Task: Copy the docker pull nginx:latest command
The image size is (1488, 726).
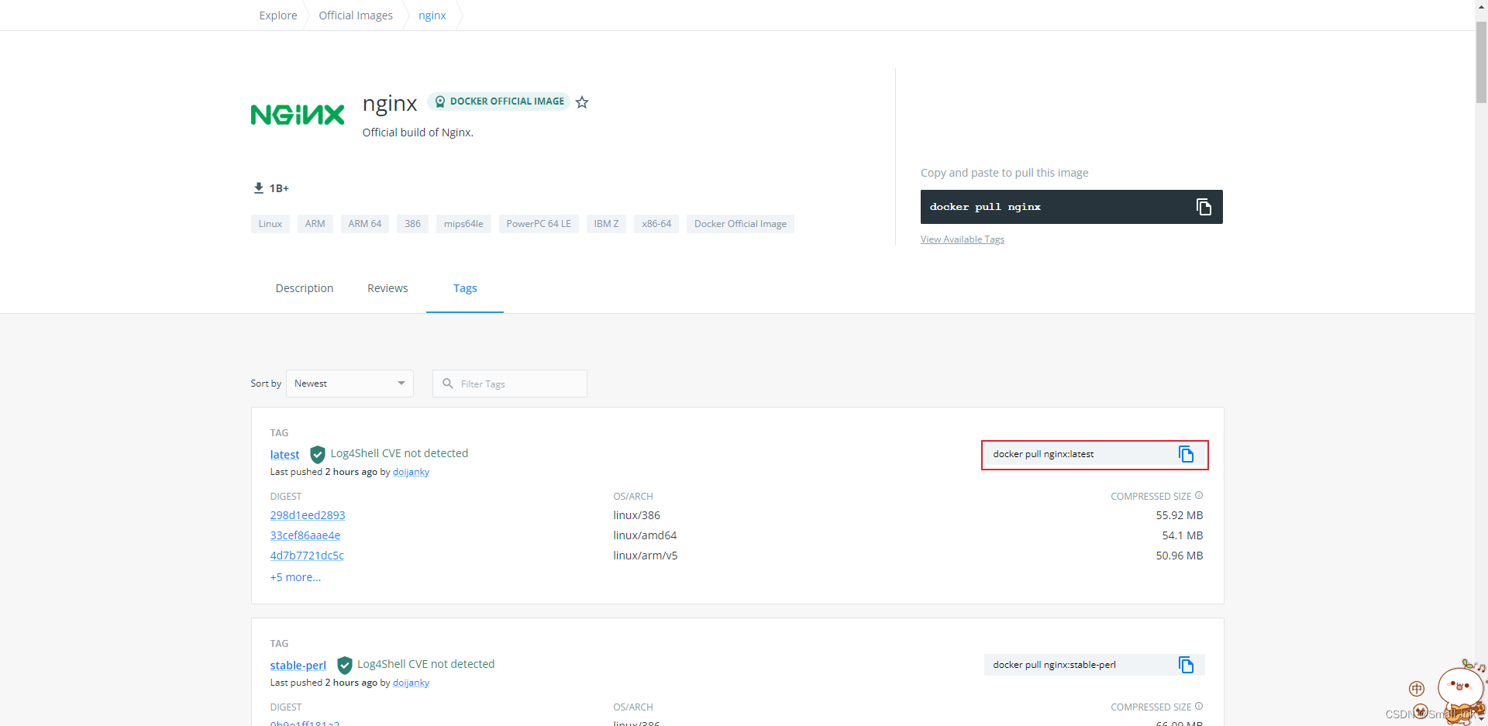Action: point(1186,454)
